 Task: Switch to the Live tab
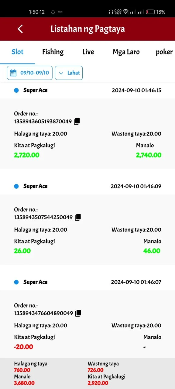click(x=88, y=52)
